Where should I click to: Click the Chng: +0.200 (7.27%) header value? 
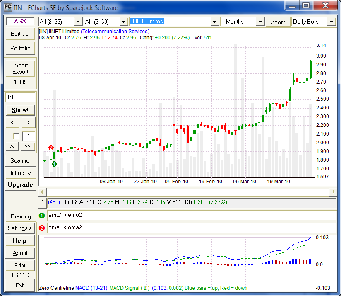coord(165,38)
